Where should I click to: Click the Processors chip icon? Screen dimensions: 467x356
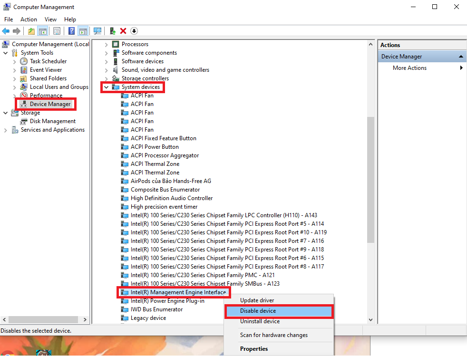116,44
